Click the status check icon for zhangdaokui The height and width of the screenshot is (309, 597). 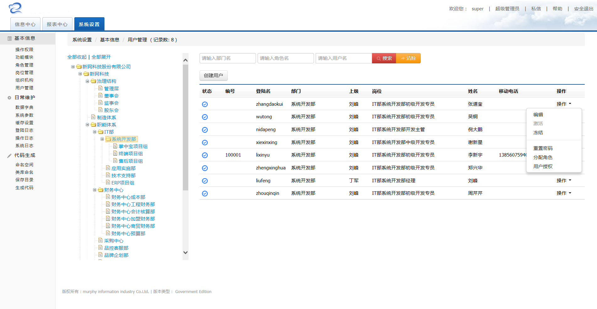pyautogui.click(x=205, y=104)
